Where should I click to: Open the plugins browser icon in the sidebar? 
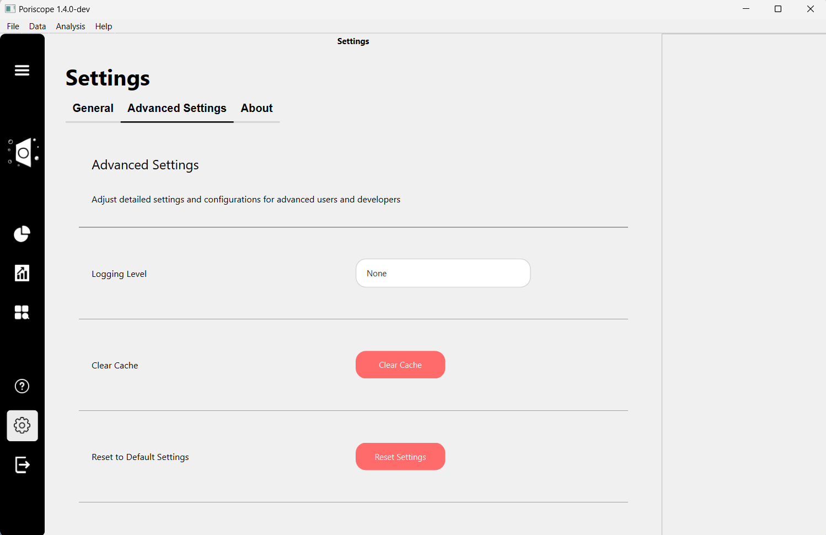coord(22,312)
